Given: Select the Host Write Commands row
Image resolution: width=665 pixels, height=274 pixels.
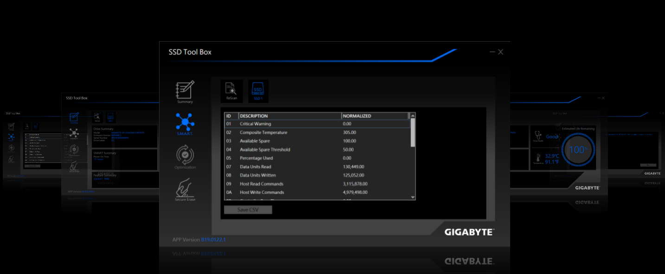Looking at the screenshot, I should click(x=317, y=192).
